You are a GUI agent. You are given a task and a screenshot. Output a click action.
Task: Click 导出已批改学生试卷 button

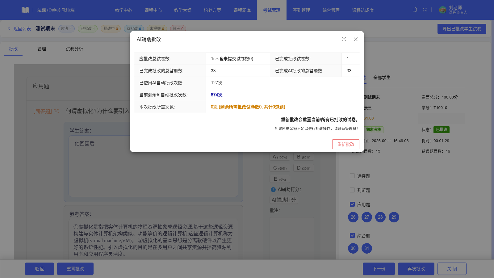[462, 29]
